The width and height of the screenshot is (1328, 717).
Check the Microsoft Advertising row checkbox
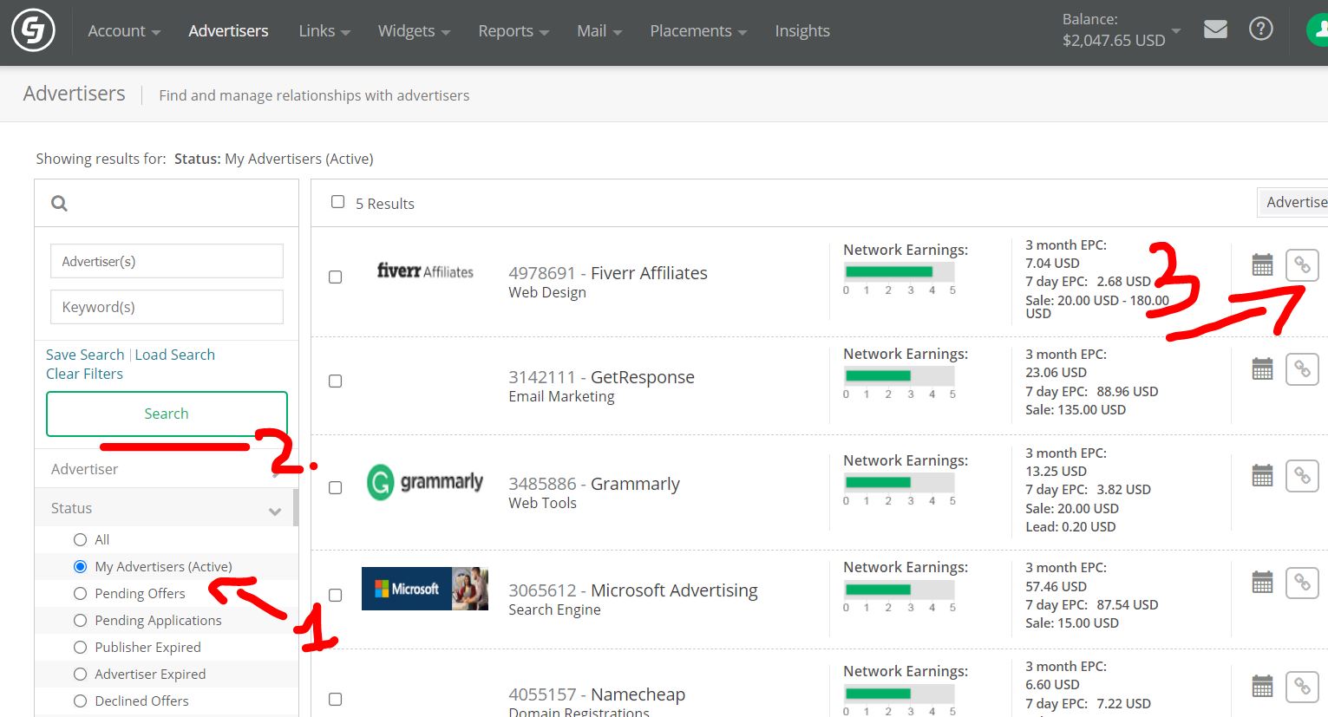click(335, 596)
